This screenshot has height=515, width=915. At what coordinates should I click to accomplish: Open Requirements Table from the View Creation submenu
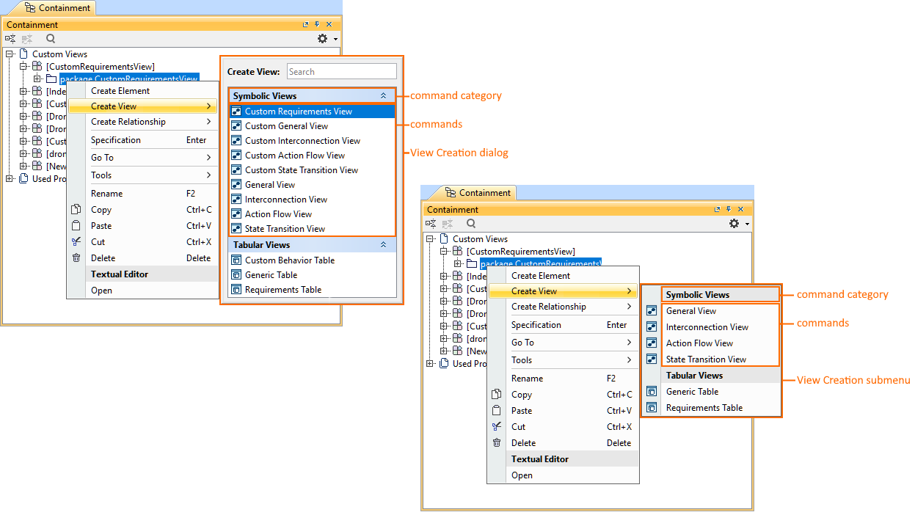tap(704, 408)
